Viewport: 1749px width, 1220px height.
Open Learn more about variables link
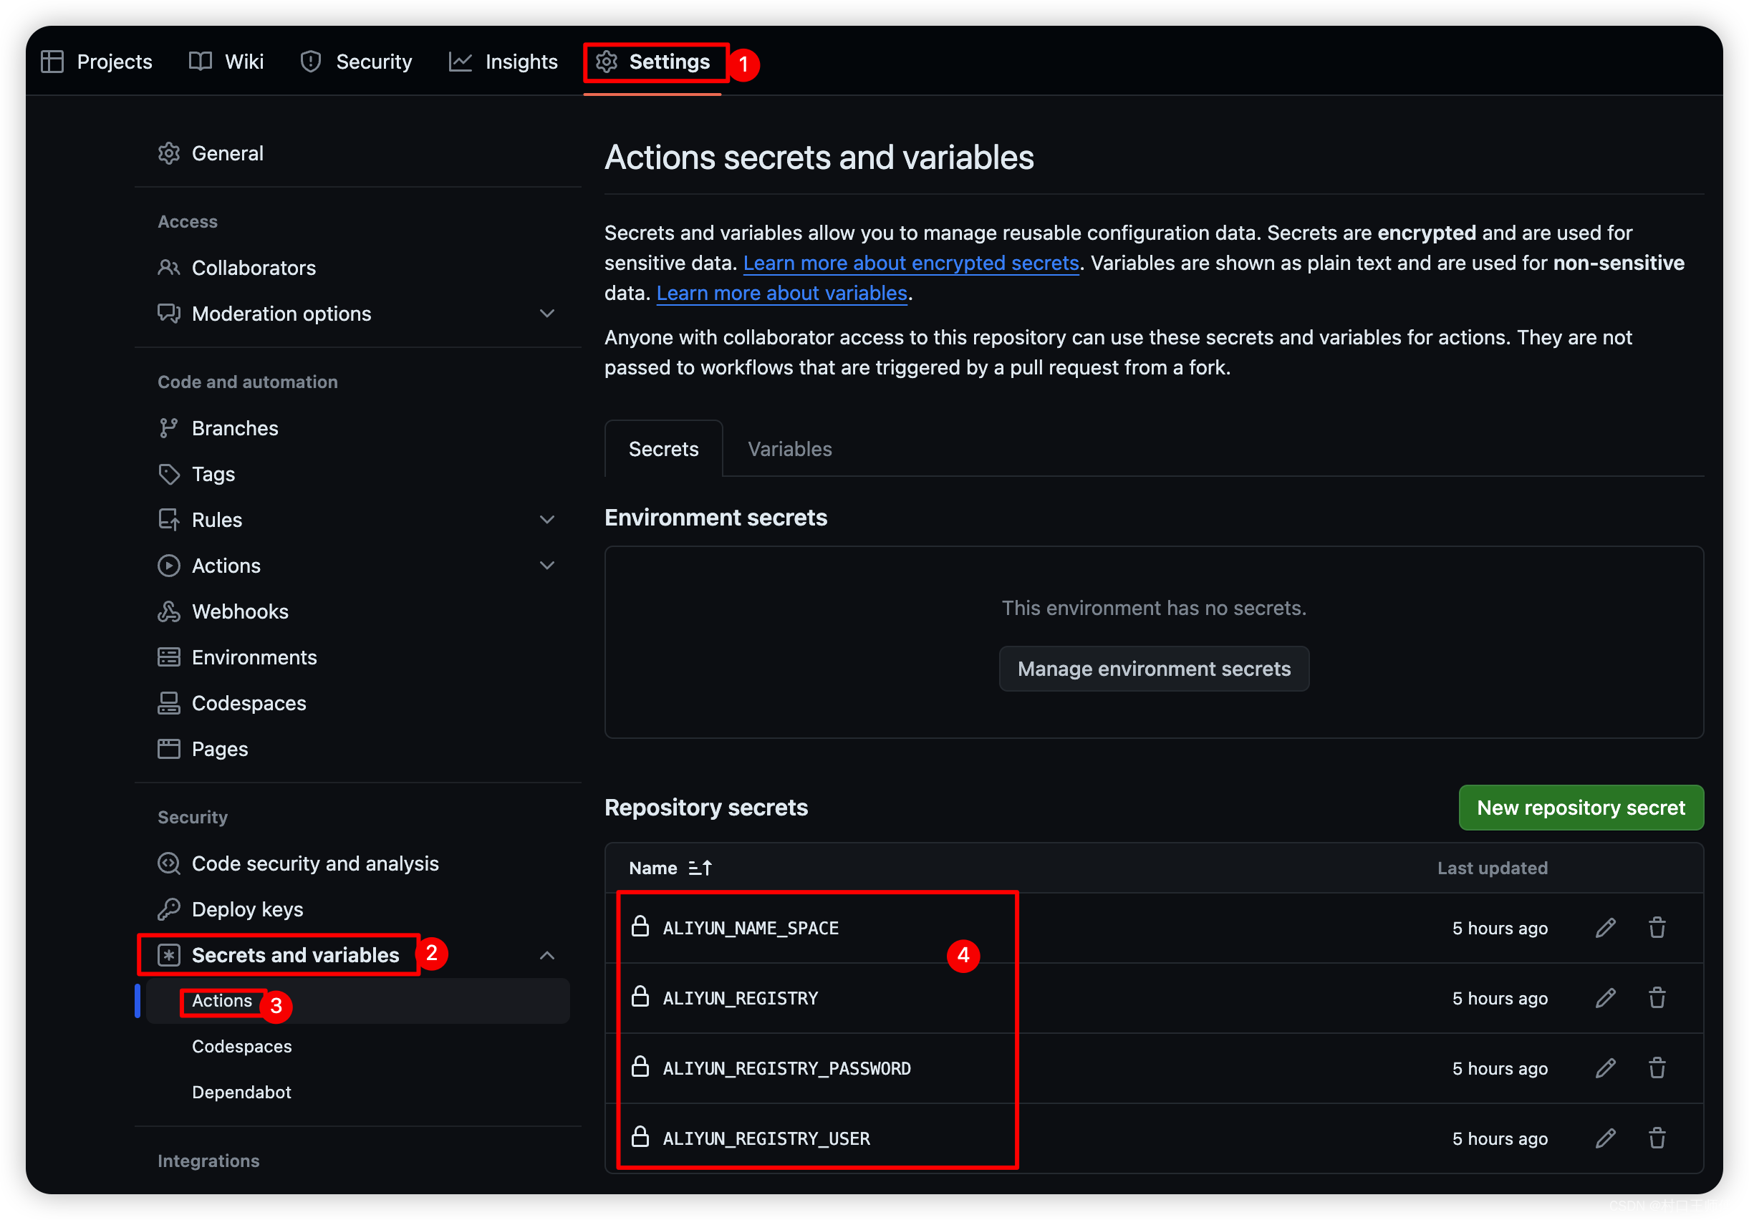781,294
